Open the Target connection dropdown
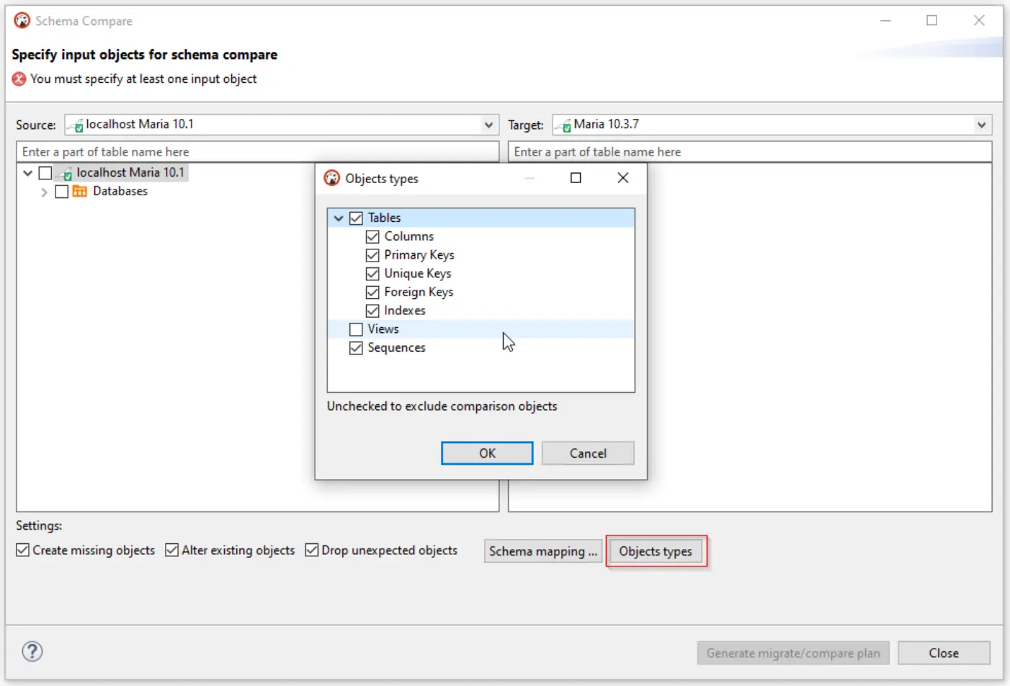Image resolution: width=1010 pixels, height=686 pixels. pyautogui.click(x=981, y=125)
